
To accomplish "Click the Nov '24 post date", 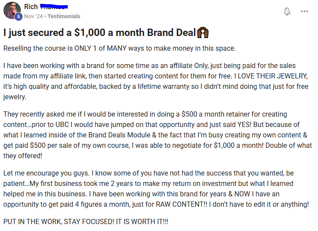I will (34, 16).
